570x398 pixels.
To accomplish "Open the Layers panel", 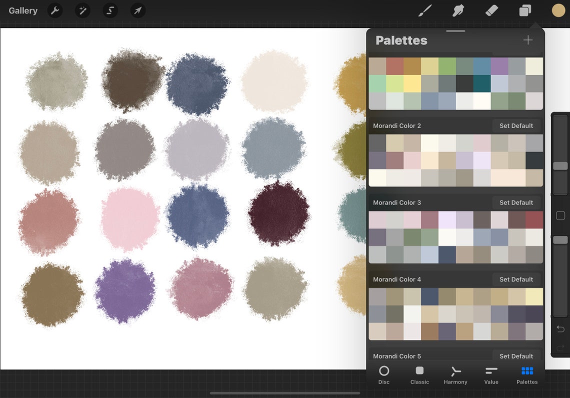I will 525,10.
